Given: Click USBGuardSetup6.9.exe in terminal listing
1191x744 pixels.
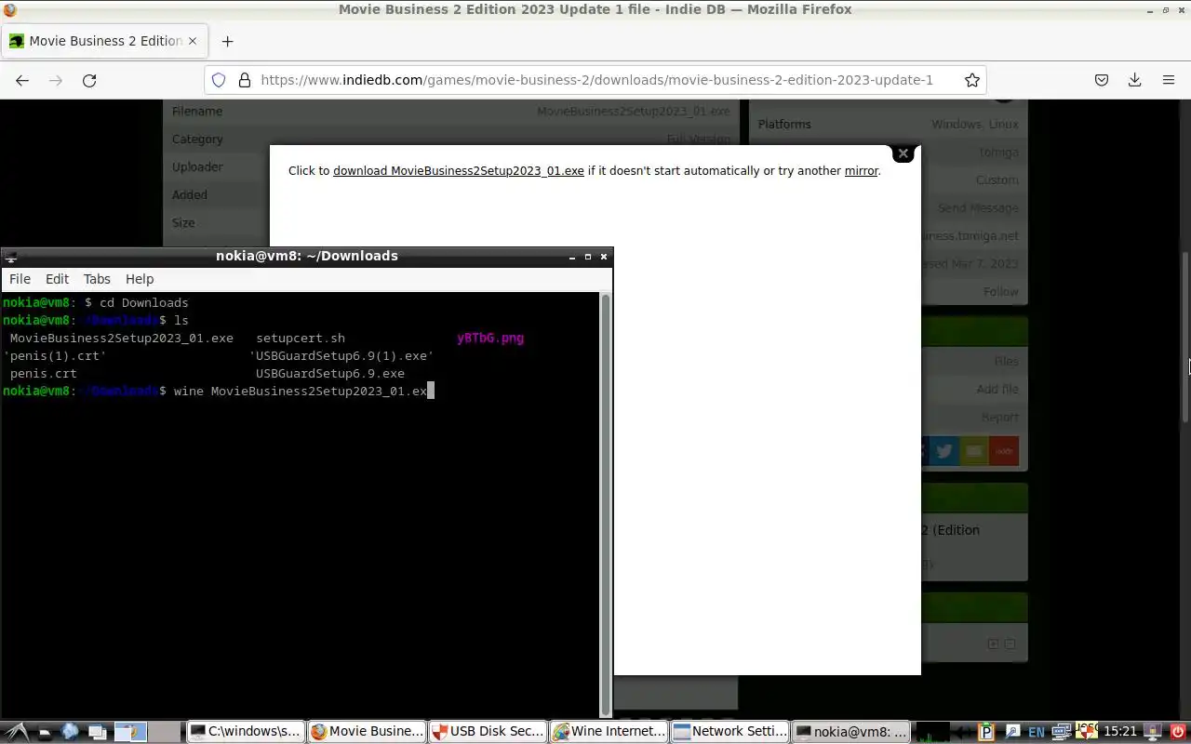Looking at the screenshot, I should click(330, 374).
